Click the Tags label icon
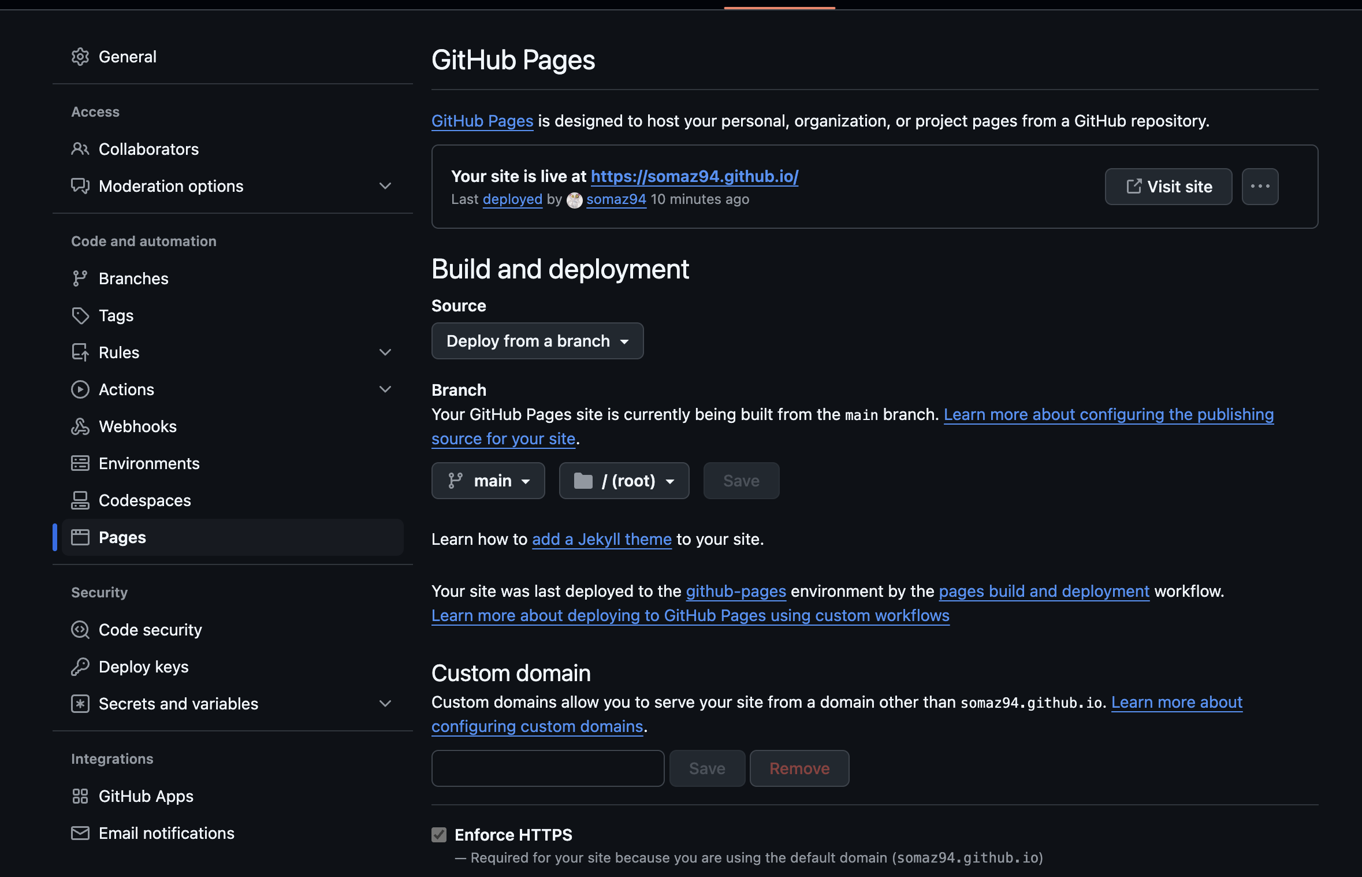1362x877 pixels. click(x=80, y=315)
